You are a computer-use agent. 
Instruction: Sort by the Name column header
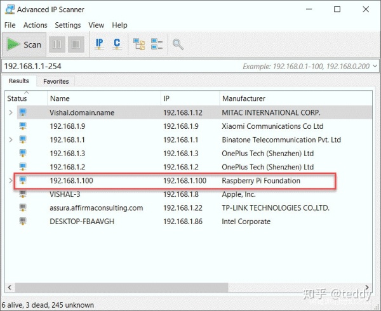click(104, 98)
